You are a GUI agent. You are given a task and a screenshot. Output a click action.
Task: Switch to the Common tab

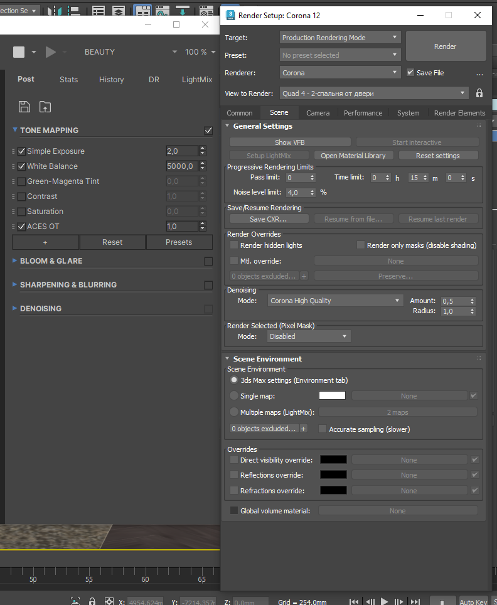tap(240, 113)
